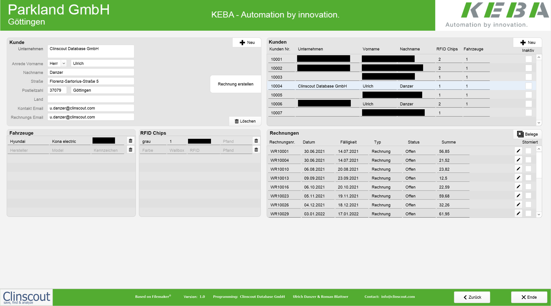This screenshot has width=551, height=306.
Task: Edit invoice WR10004 via pencil icon
Action: click(518, 160)
